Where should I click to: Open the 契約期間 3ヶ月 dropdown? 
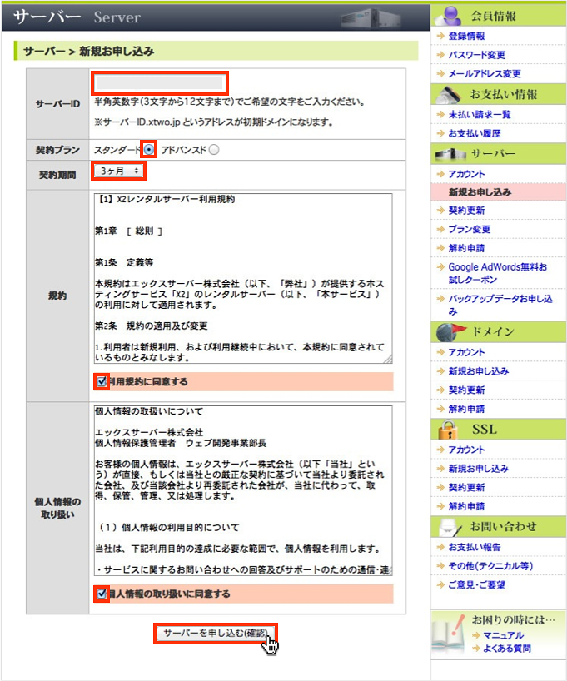coord(118,171)
